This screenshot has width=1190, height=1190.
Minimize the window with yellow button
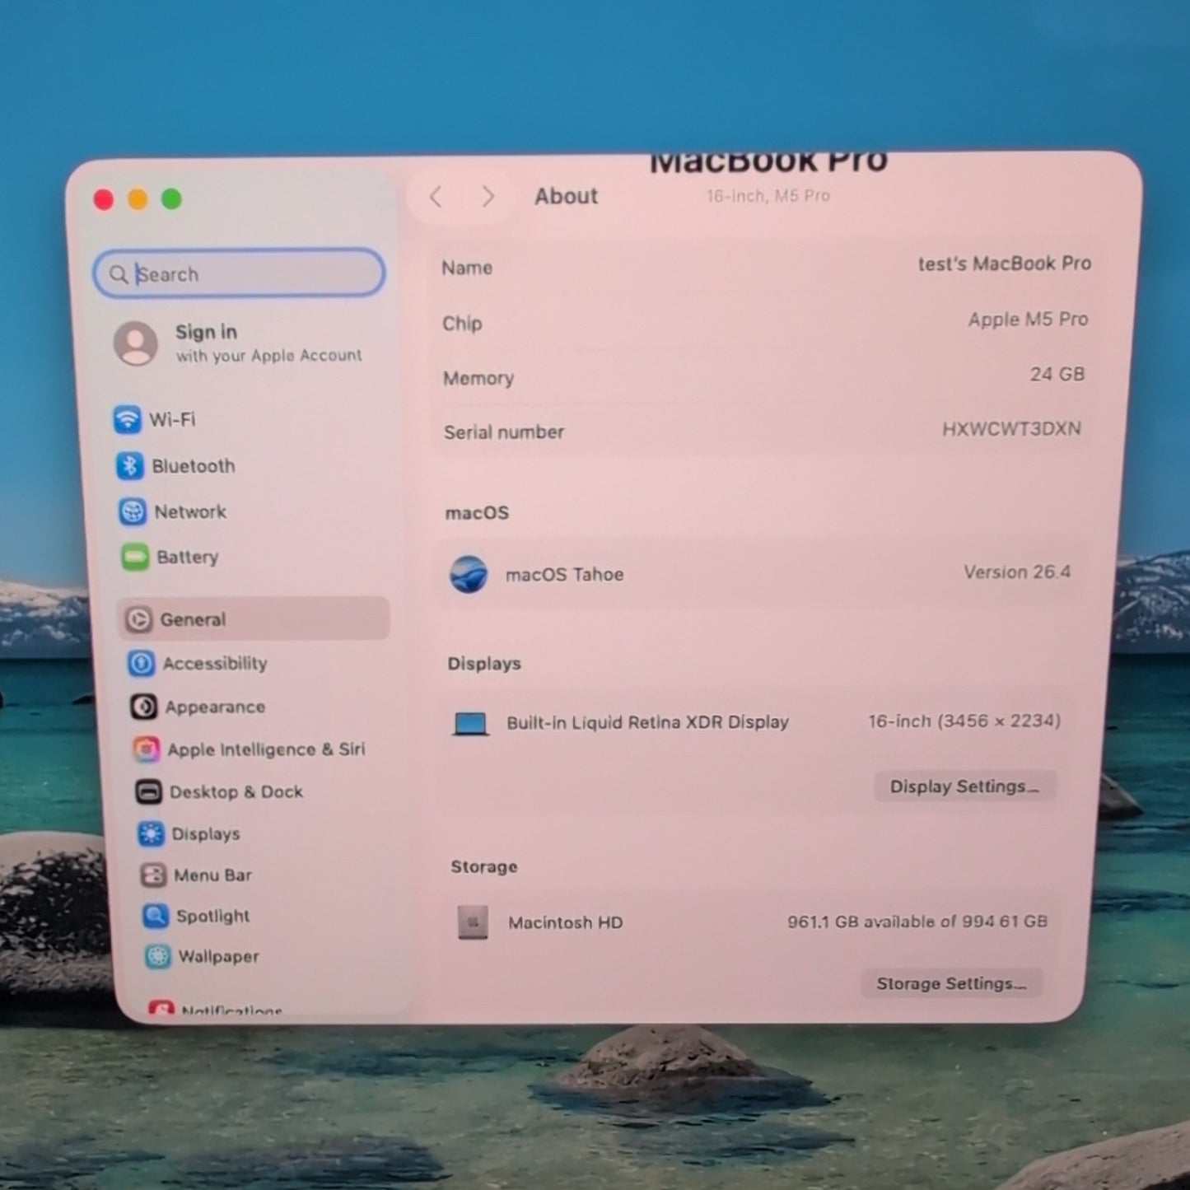pos(138,199)
